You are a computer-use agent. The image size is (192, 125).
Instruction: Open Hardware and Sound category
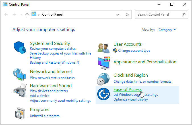point(51,86)
